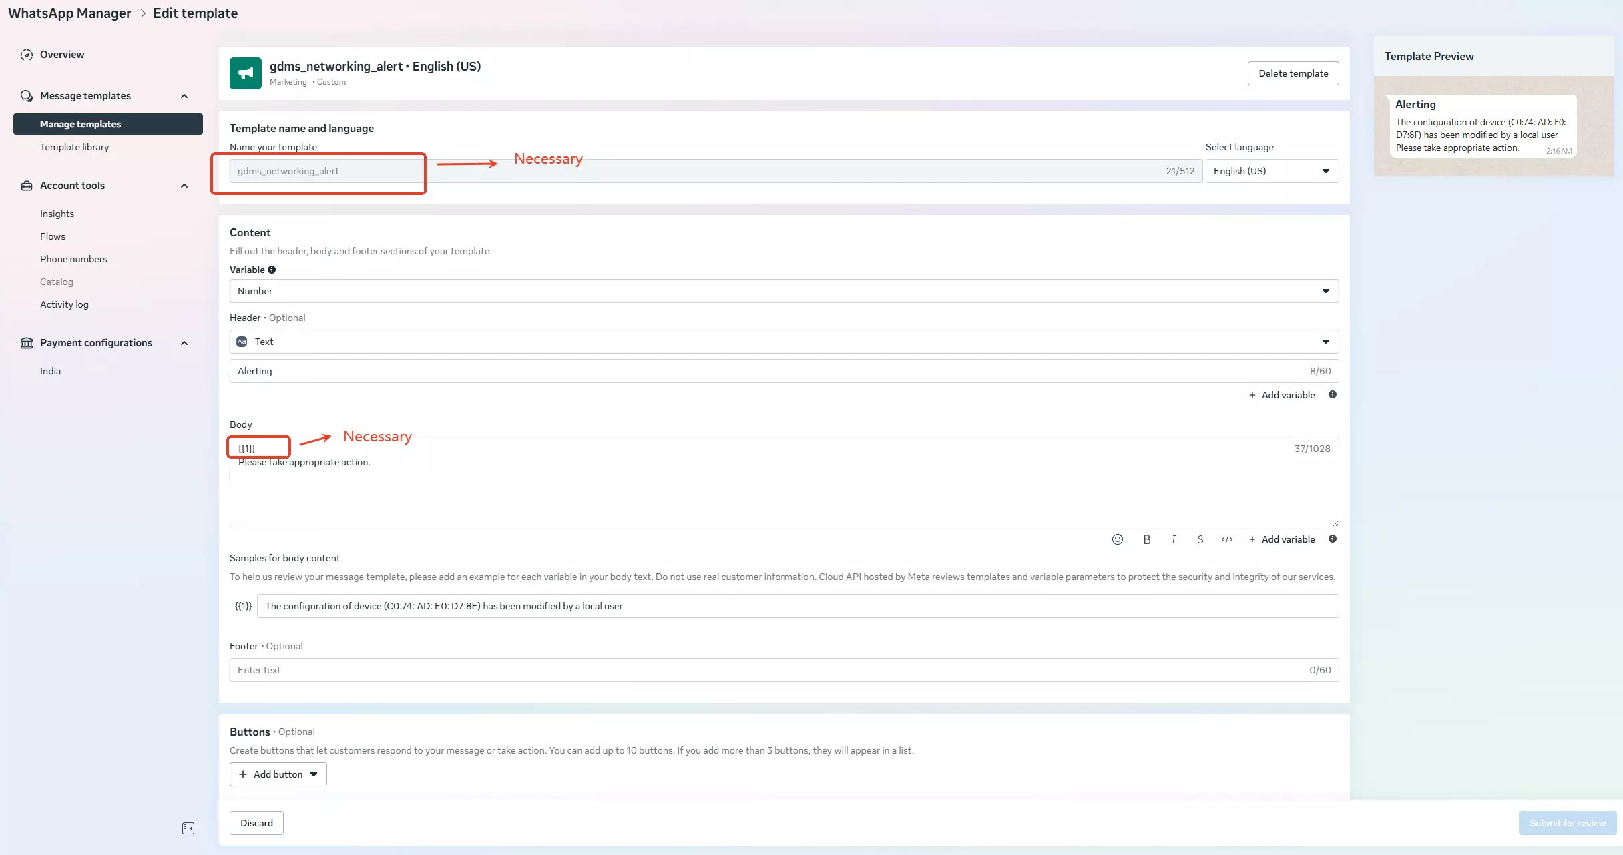Click WhatsApp Manager breadcrumb link
This screenshot has height=855, width=1623.
click(x=69, y=13)
